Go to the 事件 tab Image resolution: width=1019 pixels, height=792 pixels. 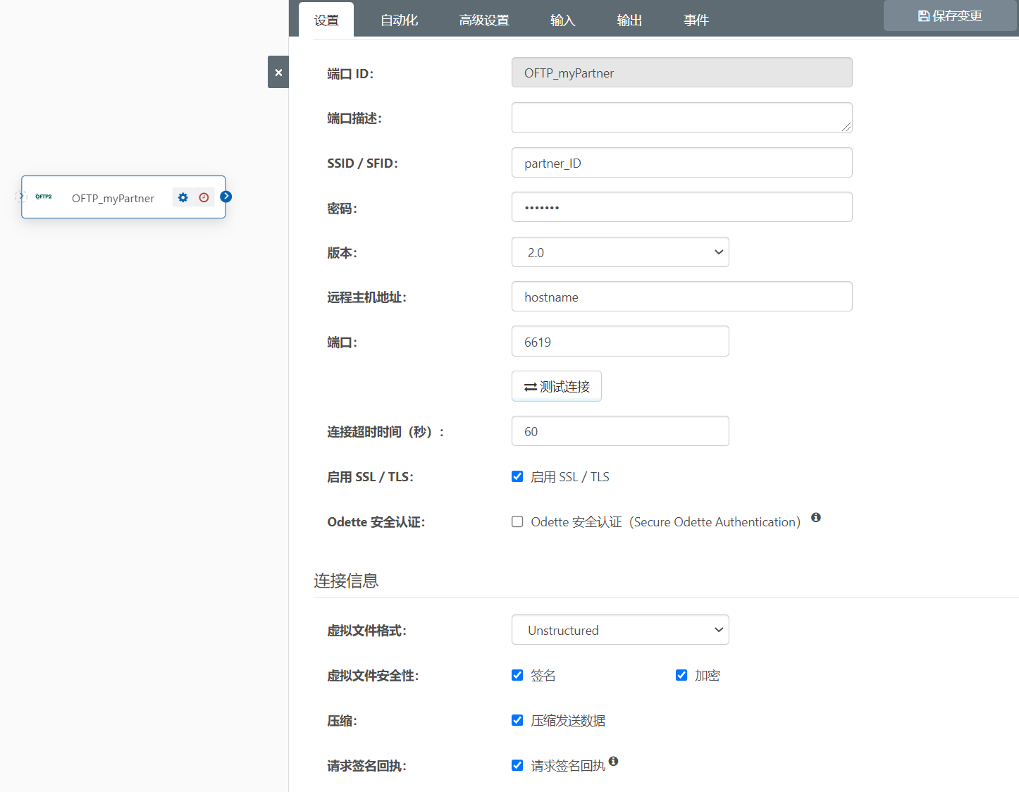coord(696,20)
